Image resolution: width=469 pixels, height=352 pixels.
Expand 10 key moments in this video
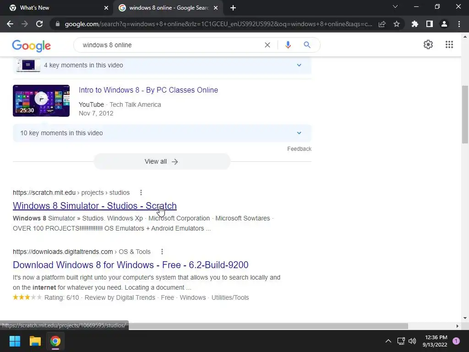(x=162, y=133)
